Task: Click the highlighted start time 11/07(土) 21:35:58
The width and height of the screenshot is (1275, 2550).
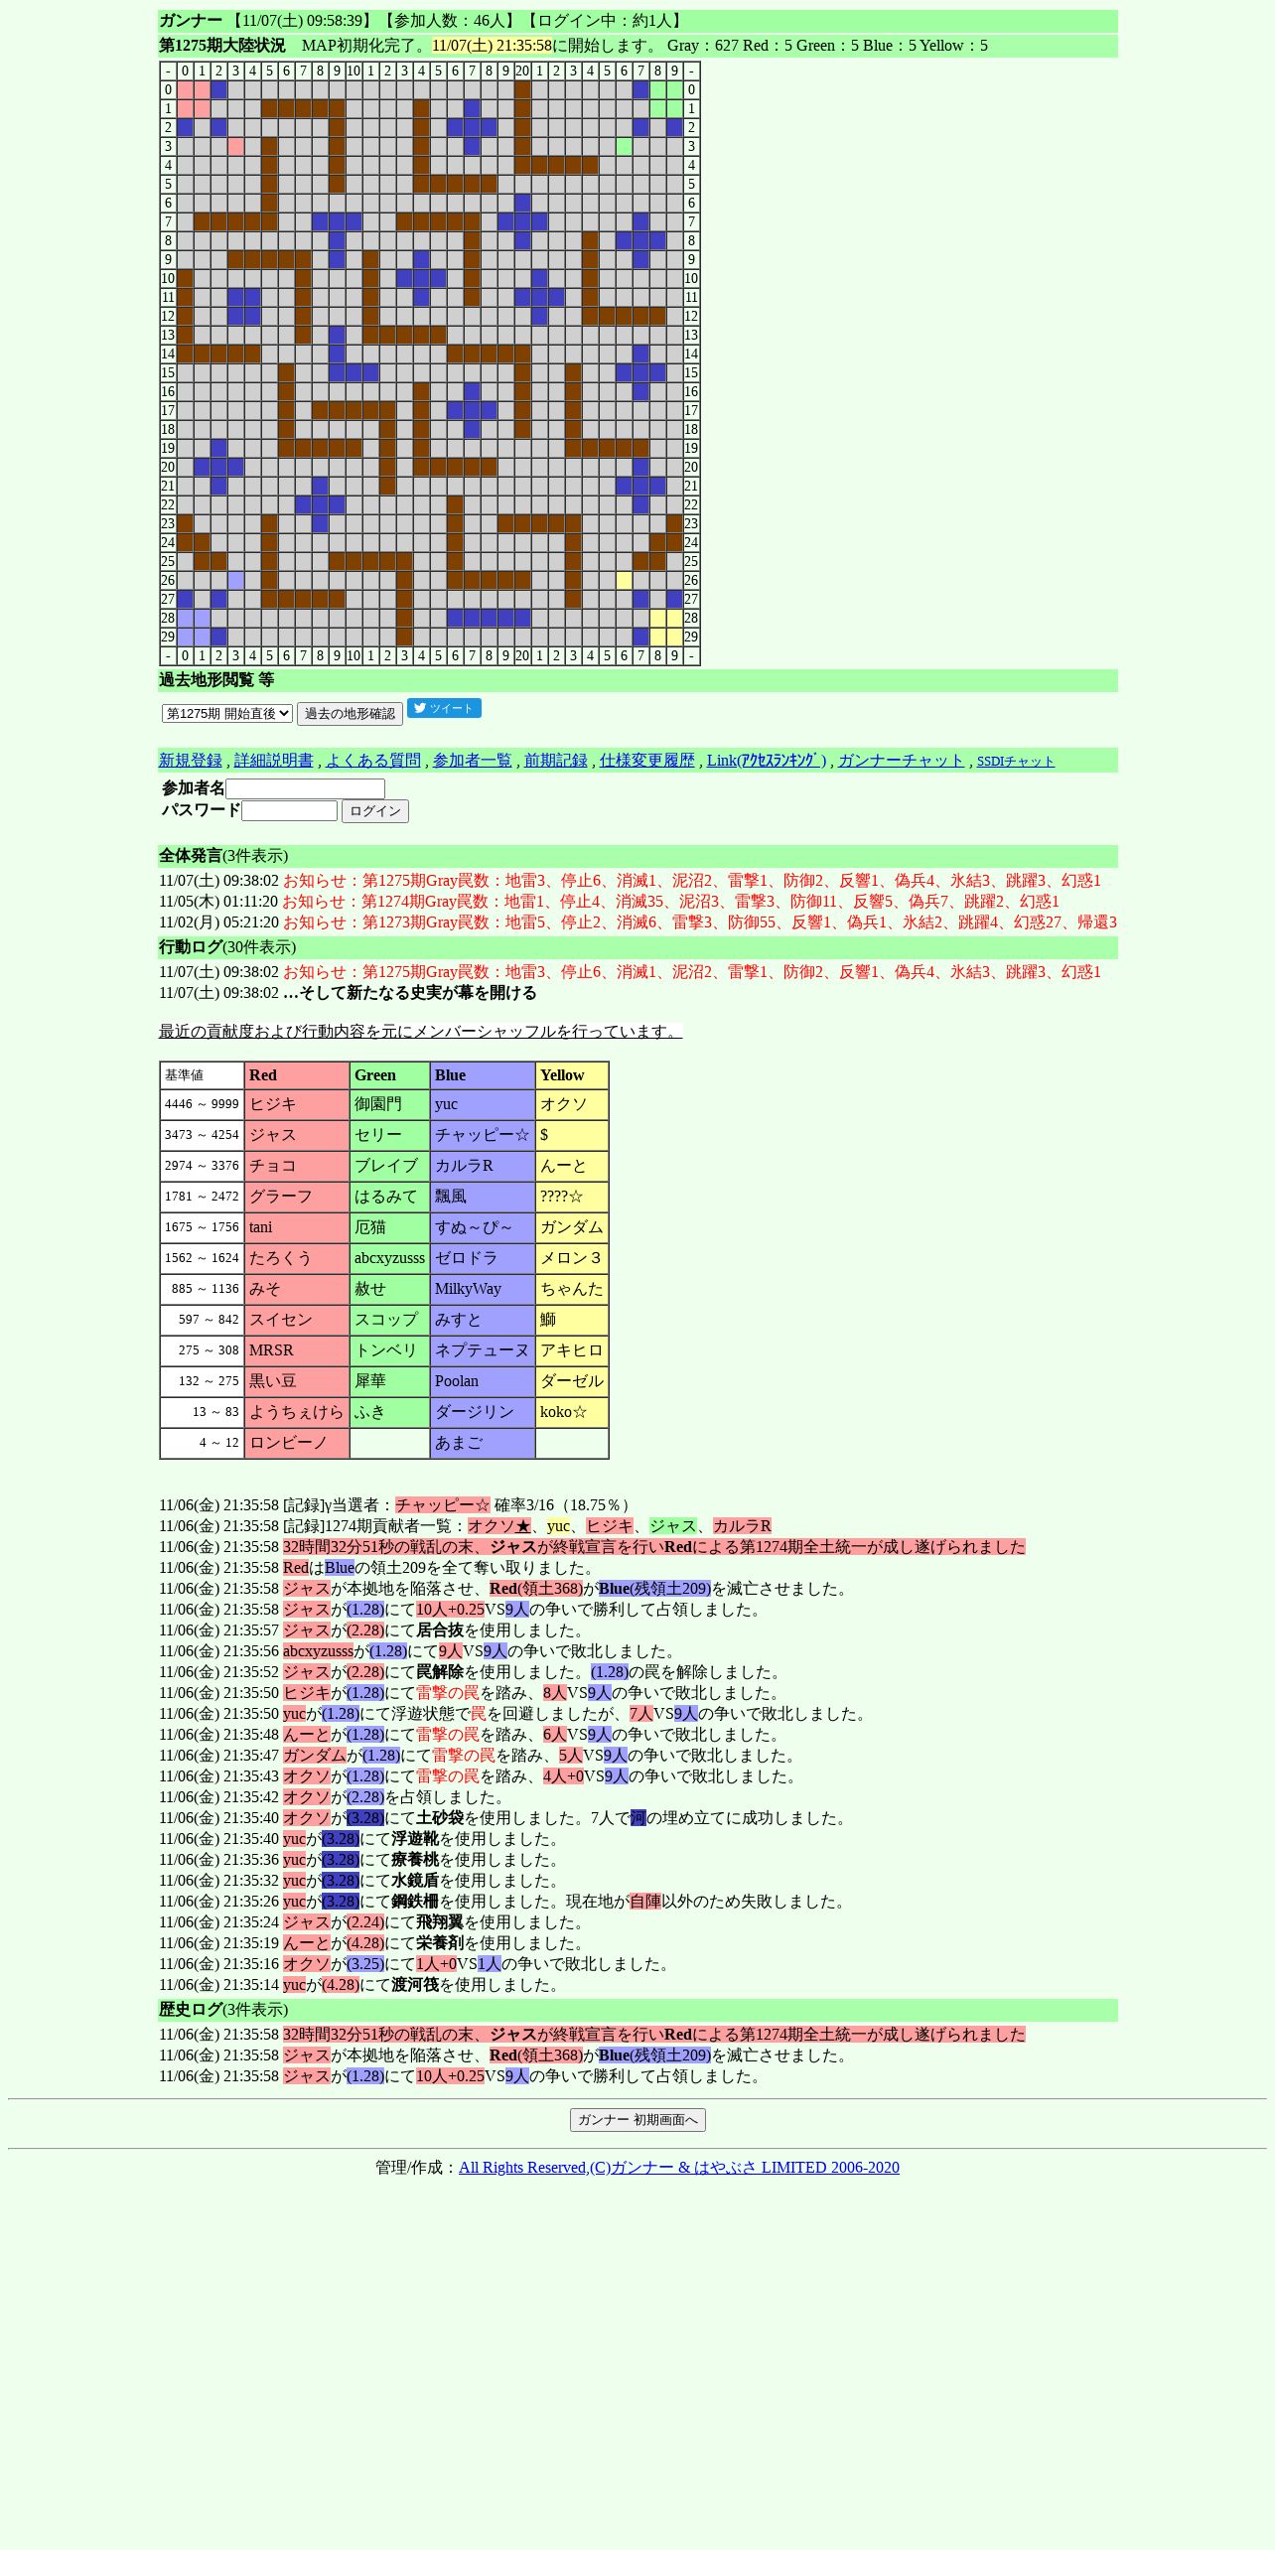Action: 492,46
